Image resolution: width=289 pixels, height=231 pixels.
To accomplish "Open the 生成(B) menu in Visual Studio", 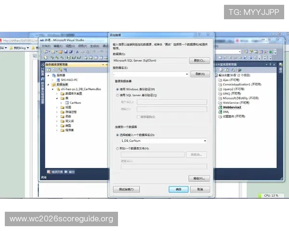I will 95,46.
